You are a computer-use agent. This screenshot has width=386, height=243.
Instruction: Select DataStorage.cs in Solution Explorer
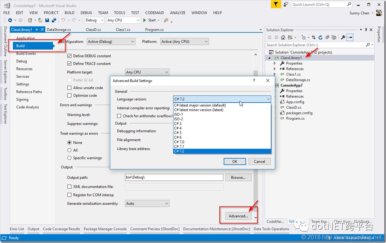coord(298,80)
